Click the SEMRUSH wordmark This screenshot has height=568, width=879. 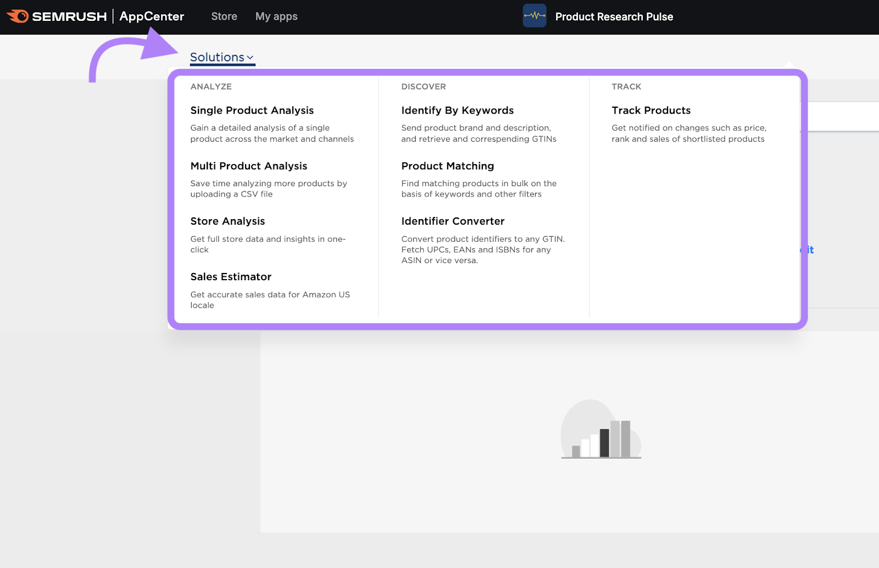point(69,16)
